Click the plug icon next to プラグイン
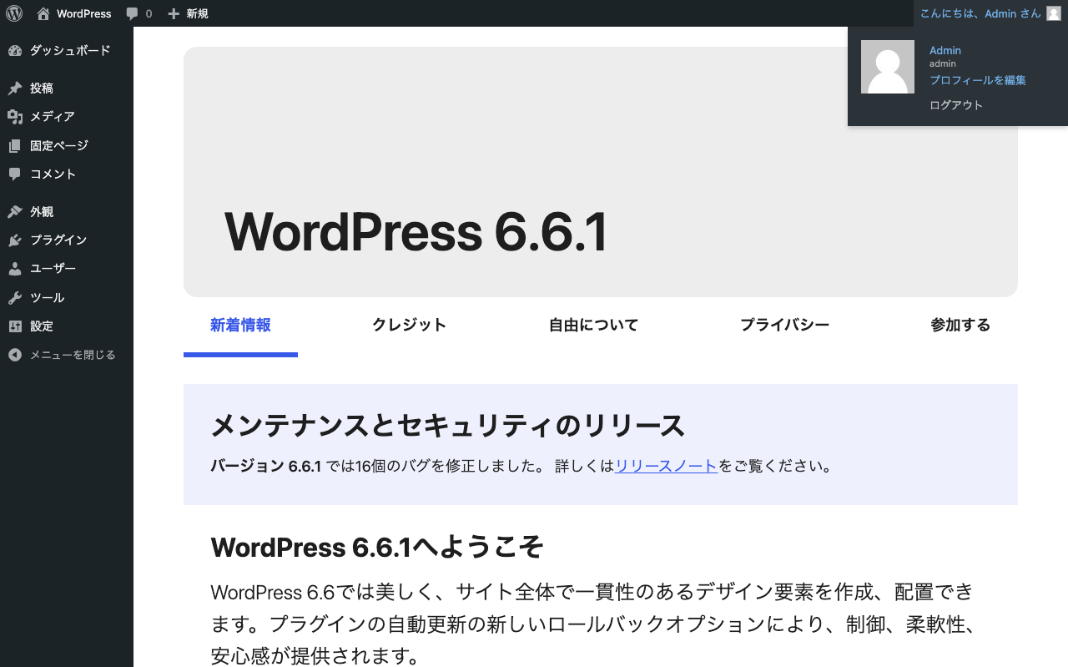The image size is (1068, 667). point(15,240)
